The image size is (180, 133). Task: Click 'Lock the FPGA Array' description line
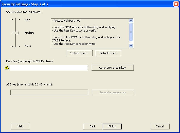pos(84,27)
